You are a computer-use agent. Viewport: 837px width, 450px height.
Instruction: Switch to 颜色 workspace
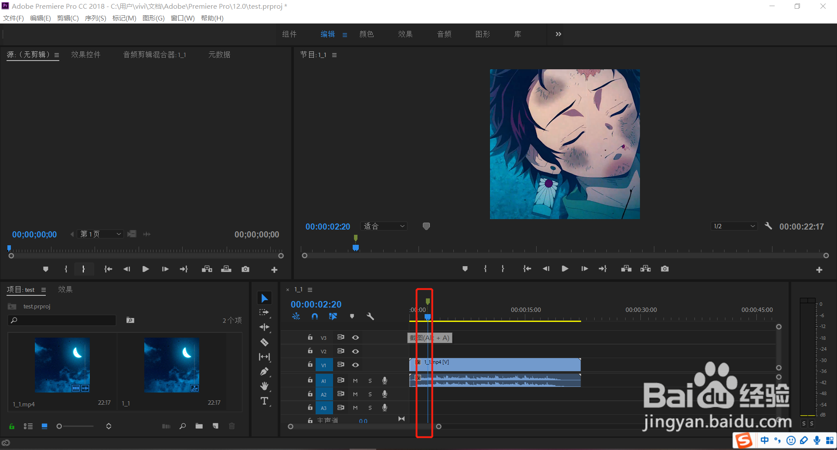click(x=367, y=34)
